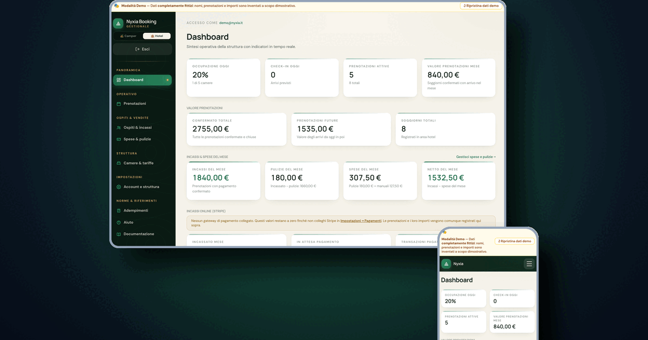
Task: Click the Nyxia Booking logo icon in desktop sidebar
Action: (x=118, y=24)
